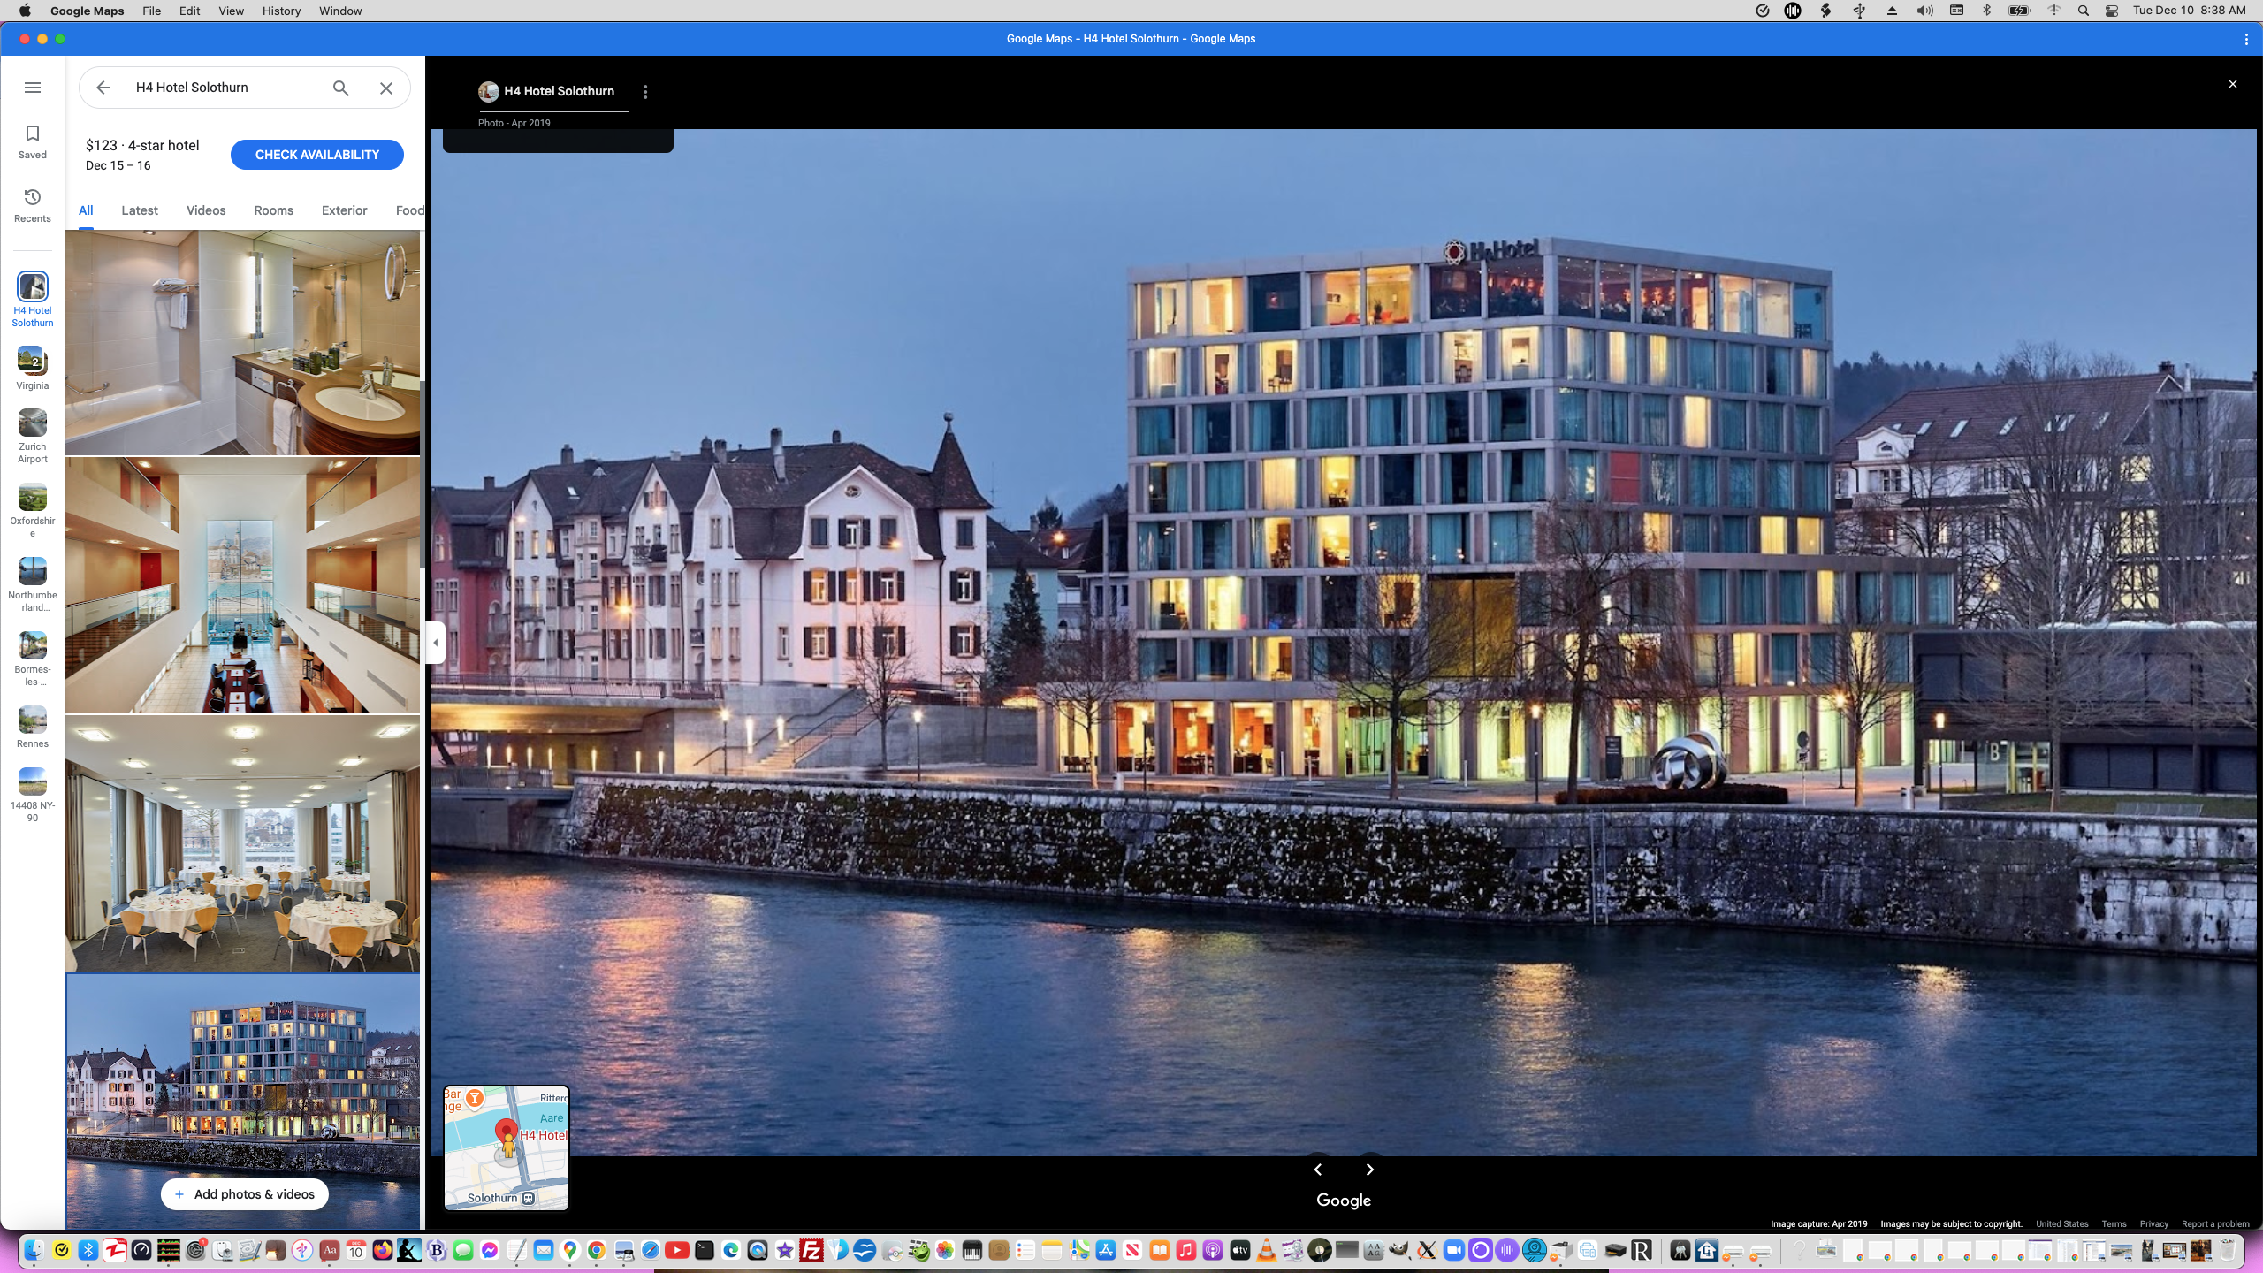The image size is (2263, 1273).
Task: Switch to the Exterior photo tab
Action: click(344, 210)
